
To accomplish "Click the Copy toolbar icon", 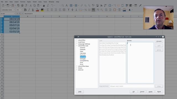I will pyautogui.click(x=34, y=5).
